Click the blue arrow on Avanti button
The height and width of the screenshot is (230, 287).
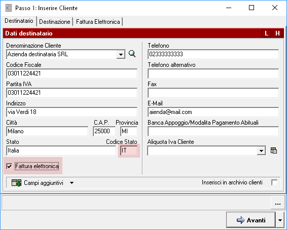pyautogui.click(x=240, y=220)
